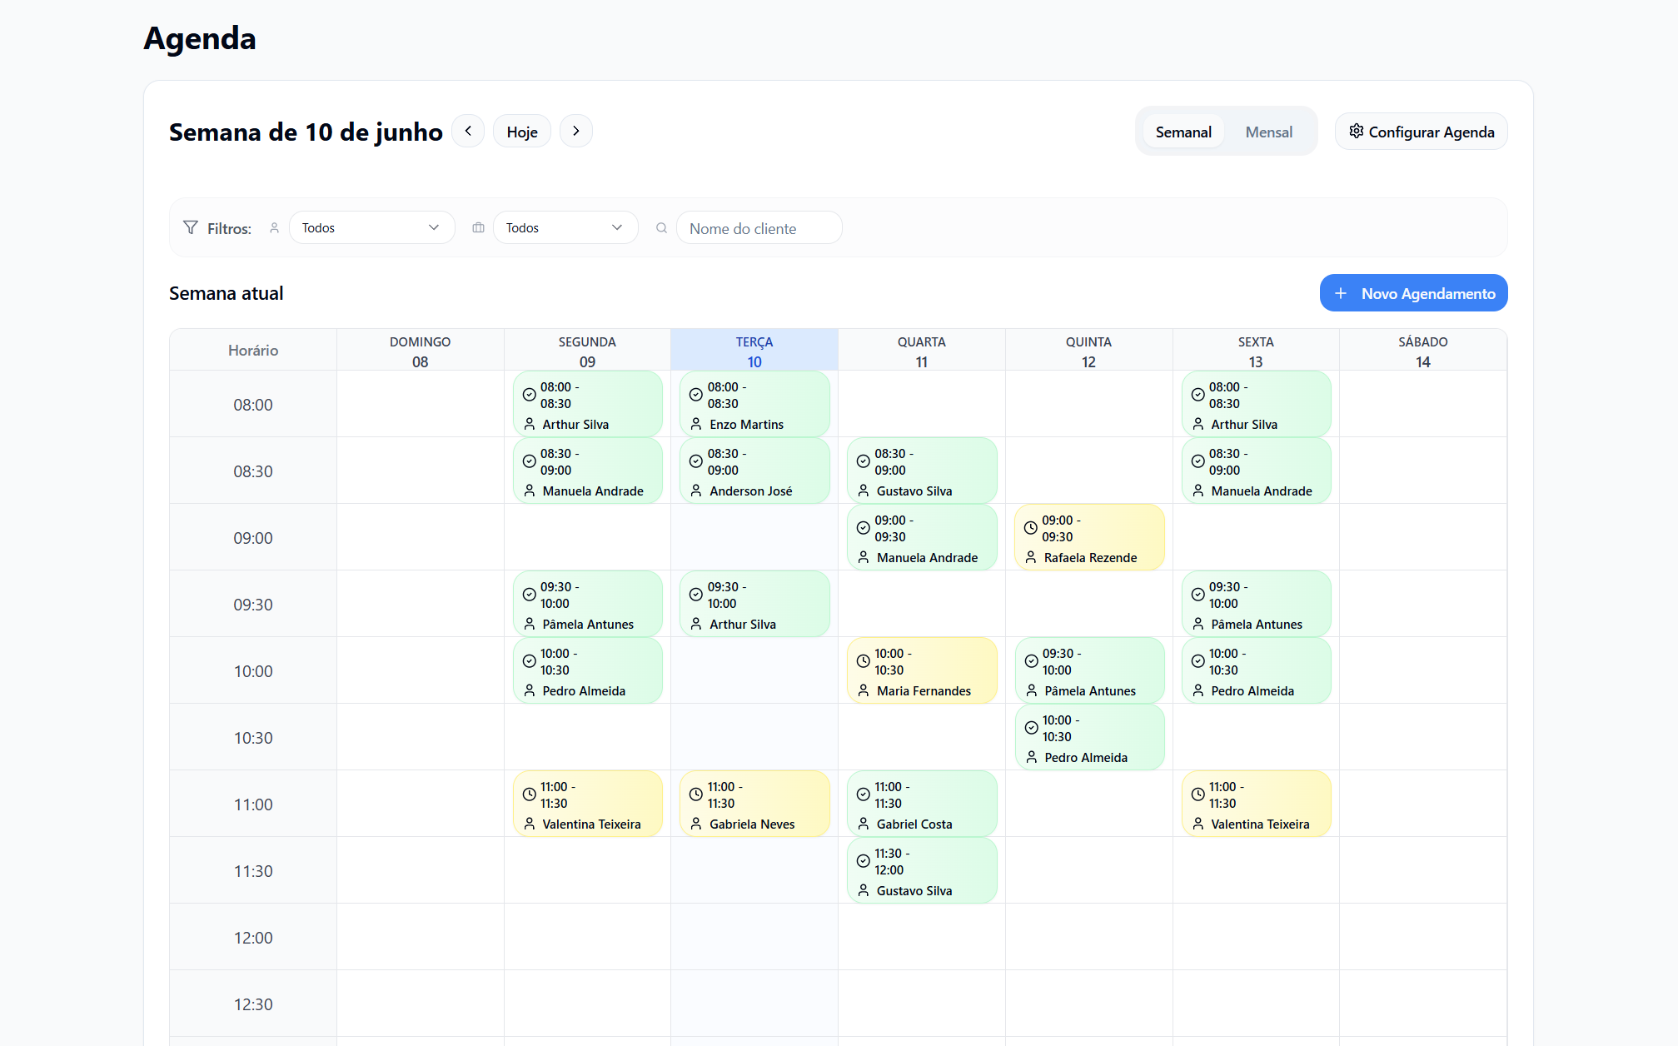Open the service Todos dropdown
Screen dimensions: 1678x1046
click(x=565, y=227)
